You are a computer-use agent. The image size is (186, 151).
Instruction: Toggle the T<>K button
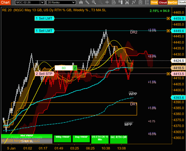(x=154, y=2)
